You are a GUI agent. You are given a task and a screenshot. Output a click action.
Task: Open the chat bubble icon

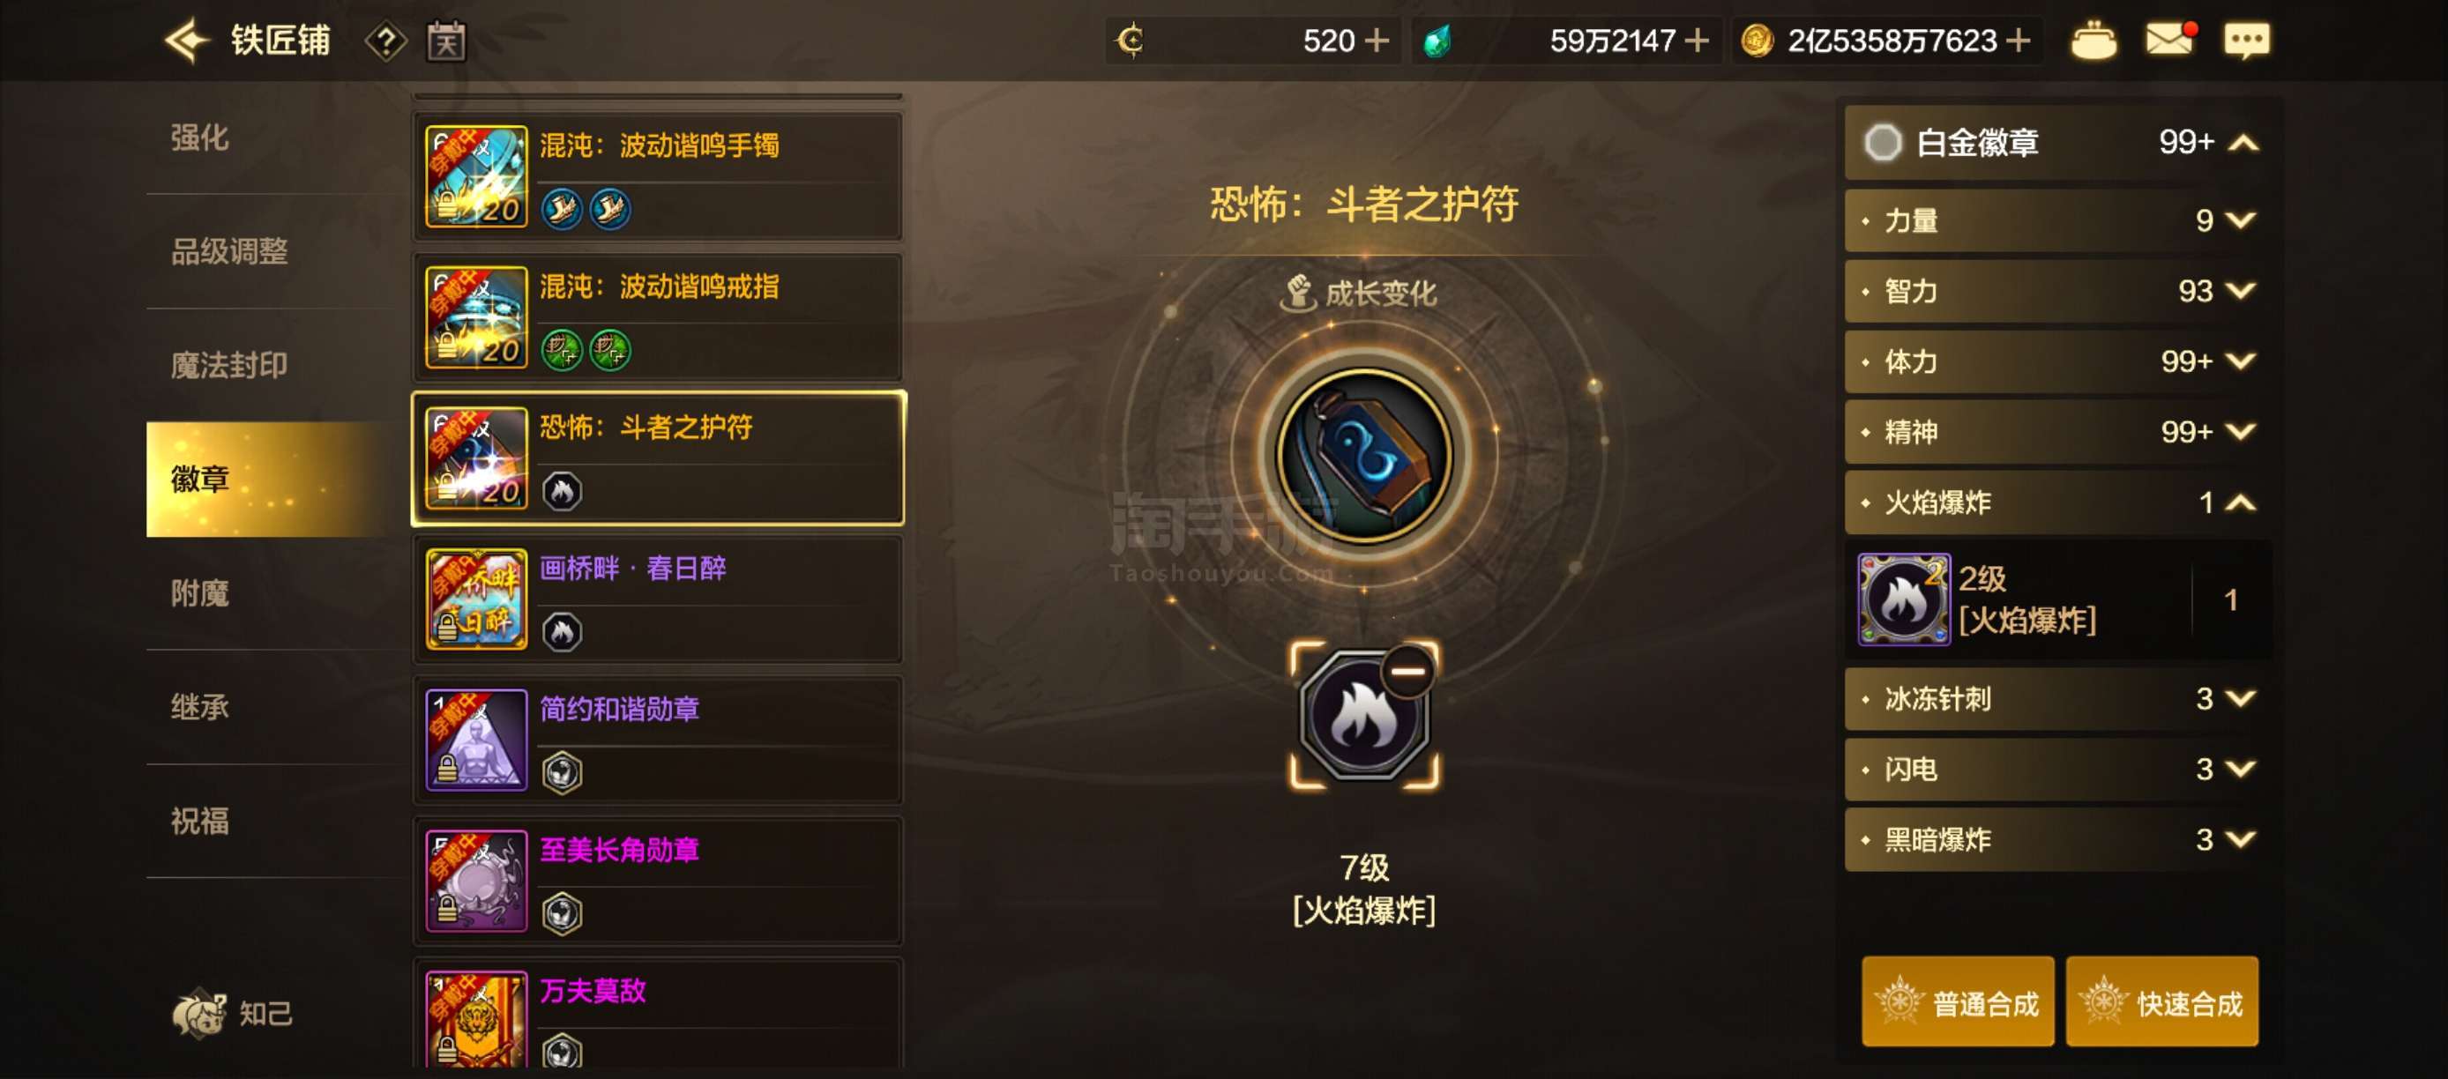(2247, 41)
